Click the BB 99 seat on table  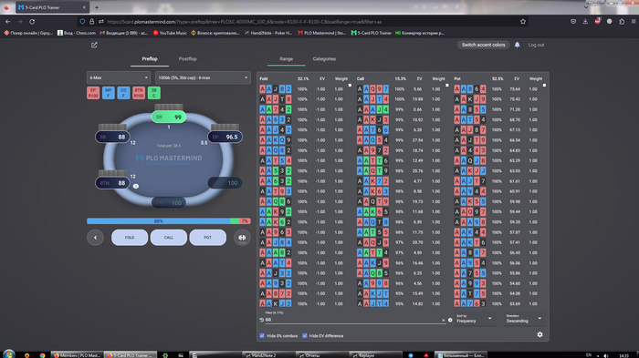point(169,118)
